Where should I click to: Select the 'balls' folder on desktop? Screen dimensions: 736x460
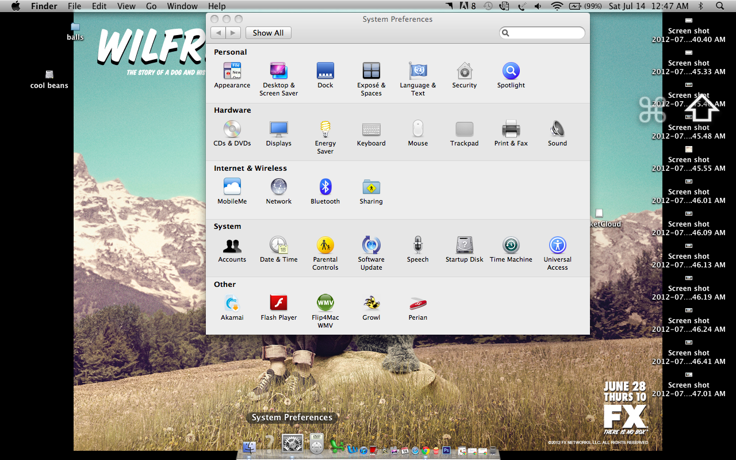click(75, 32)
